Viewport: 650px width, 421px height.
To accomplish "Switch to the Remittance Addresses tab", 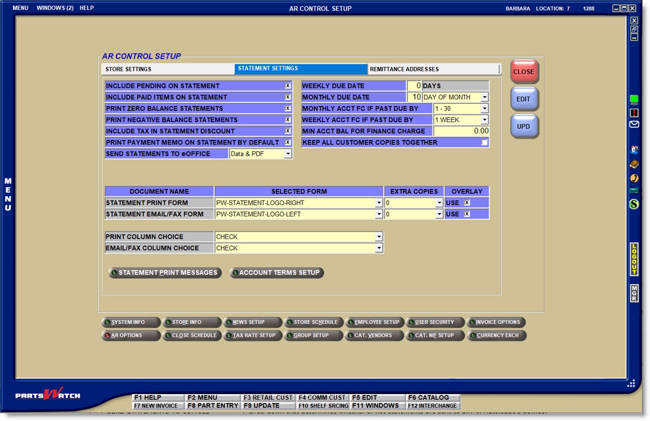I will [433, 69].
